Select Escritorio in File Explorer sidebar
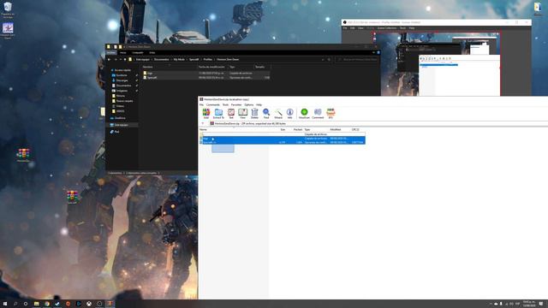 122,75
